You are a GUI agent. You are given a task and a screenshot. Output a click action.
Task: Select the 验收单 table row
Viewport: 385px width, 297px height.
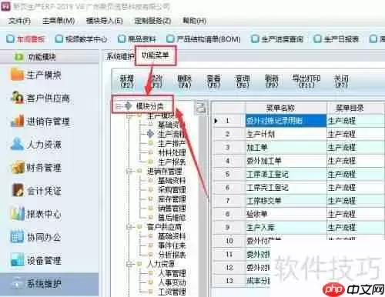pos(299,214)
